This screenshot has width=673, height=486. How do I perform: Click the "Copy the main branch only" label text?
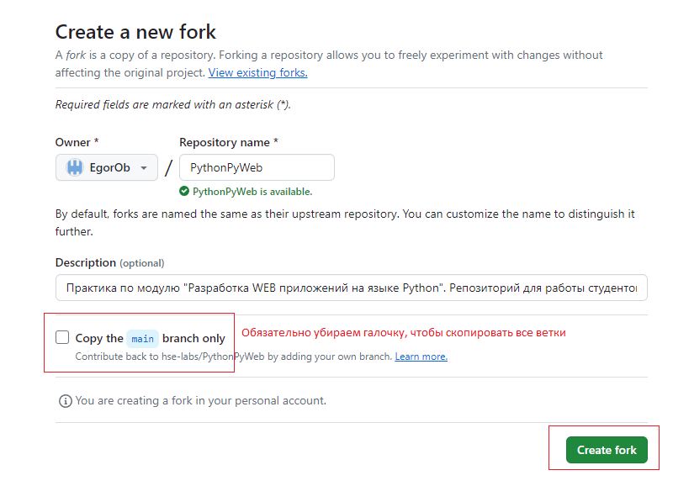(151, 338)
